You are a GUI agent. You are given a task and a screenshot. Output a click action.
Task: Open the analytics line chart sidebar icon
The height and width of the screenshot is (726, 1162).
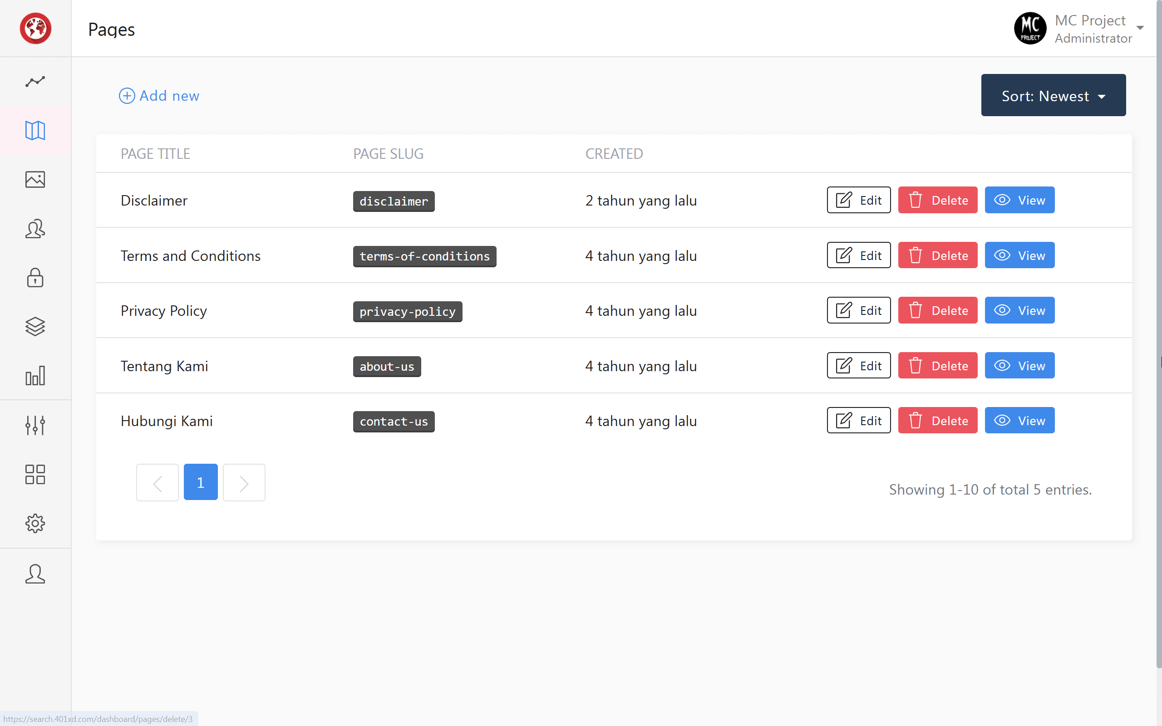tap(35, 82)
